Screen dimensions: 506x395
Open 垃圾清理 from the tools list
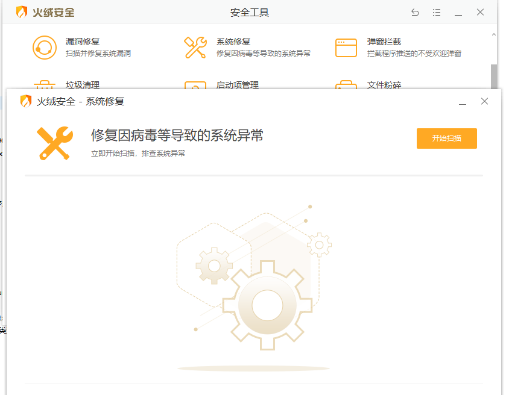[83, 85]
